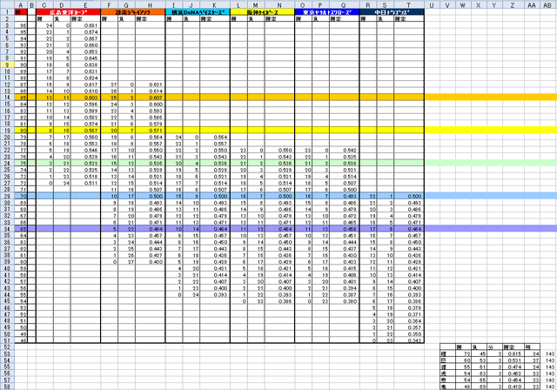Screen dimensions: 557x390
Task: Select highlighted row 9 header
Action: pos(7,64)
